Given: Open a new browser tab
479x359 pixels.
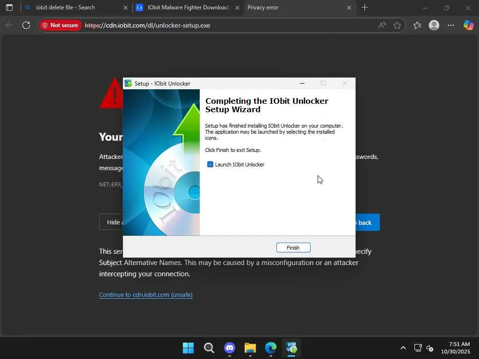Looking at the screenshot, I should click(364, 7).
